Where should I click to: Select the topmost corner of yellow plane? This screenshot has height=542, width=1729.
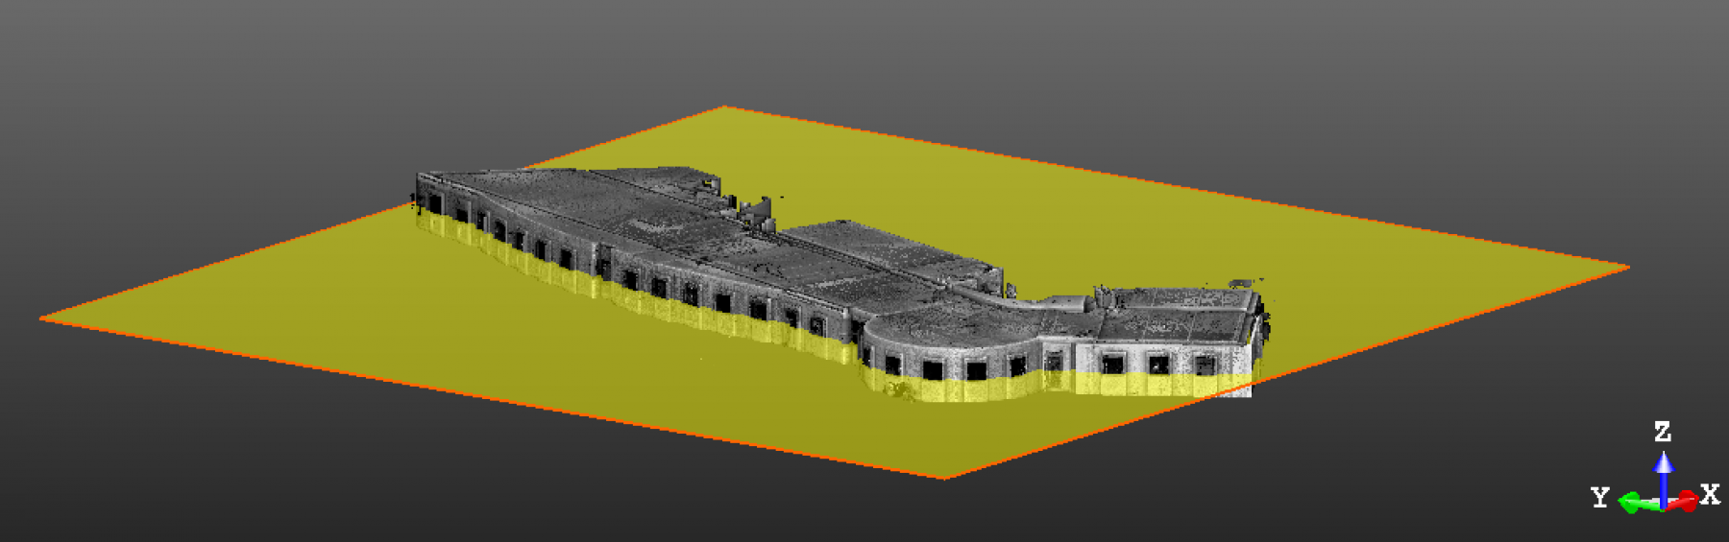click(x=724, y=107)
